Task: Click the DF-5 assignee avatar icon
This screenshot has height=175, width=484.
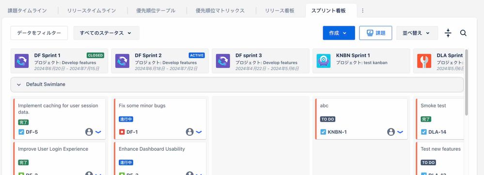Action: click(89, 132)
